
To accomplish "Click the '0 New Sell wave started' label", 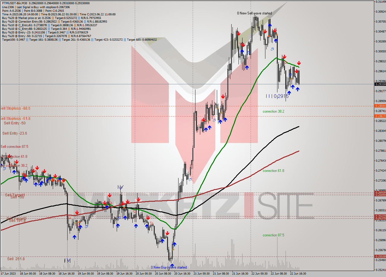I will [254, 13].
